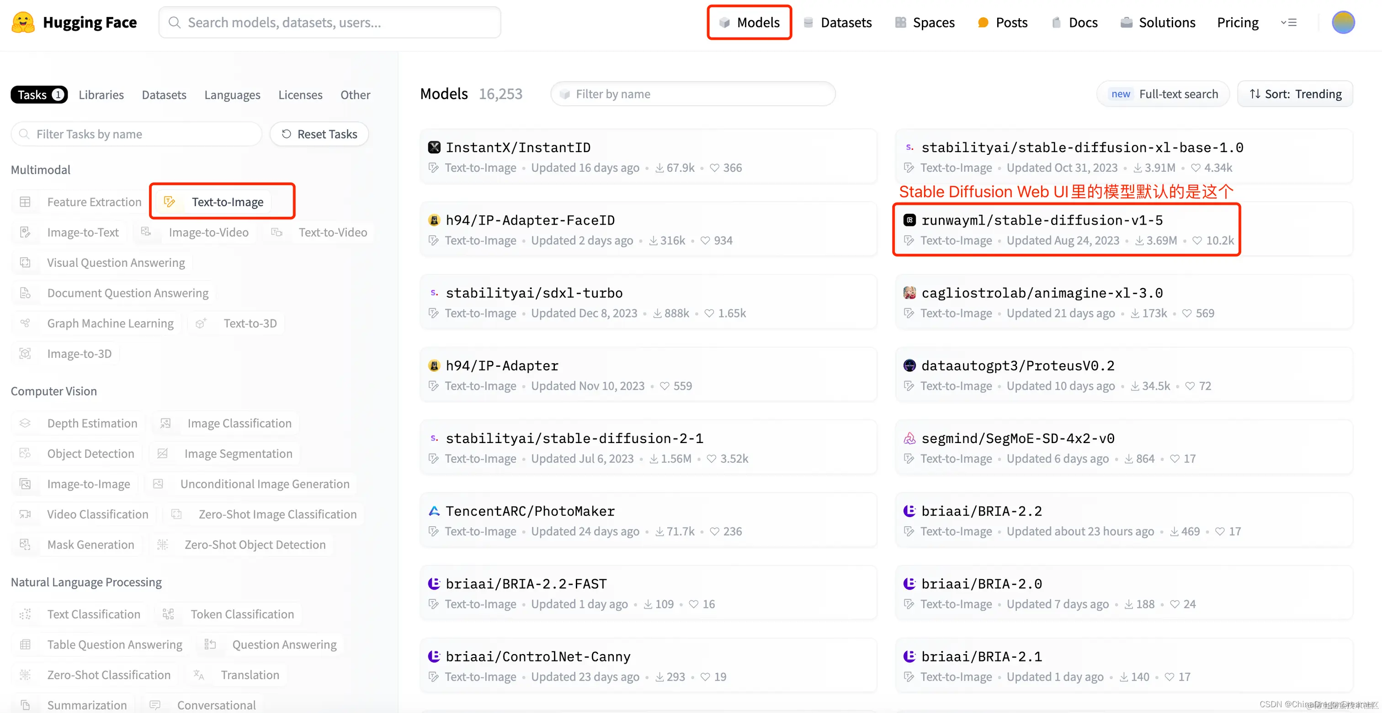Screen dimensions: 1382x713
Task: Open the Sort: Trending dropdown
Action: point(1295,95)
